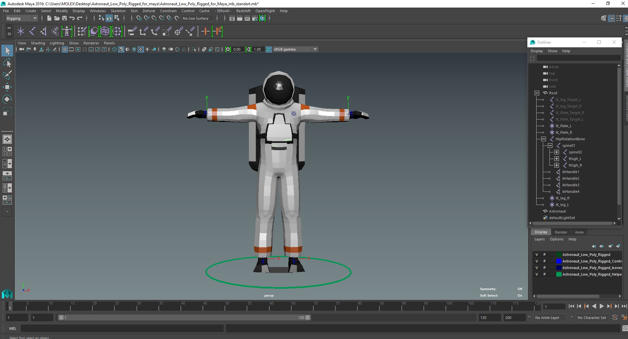The height and width of the screenshot is (339, 628).
Task: Collapse the HipRotationBone node
Action: [543, 139]
